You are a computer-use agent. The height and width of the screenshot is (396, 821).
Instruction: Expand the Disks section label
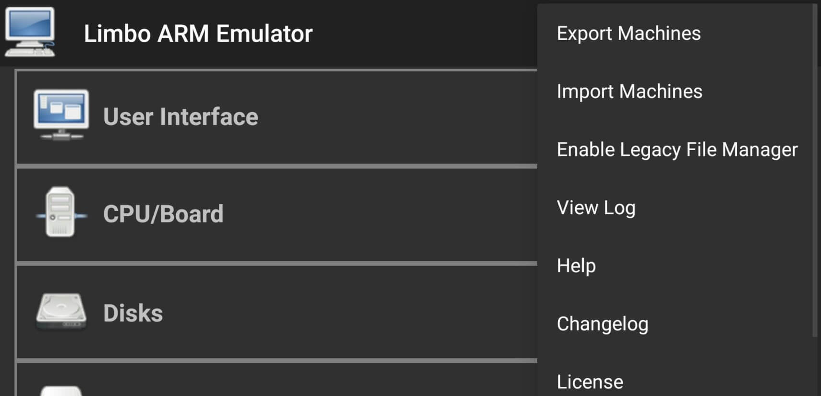(133, 313)
